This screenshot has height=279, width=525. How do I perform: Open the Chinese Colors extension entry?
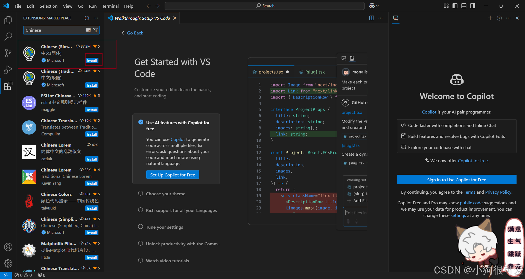pos(61,201)
